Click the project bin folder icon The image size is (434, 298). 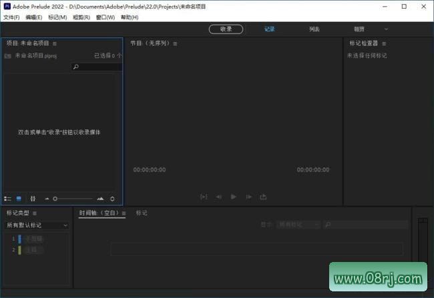pyautogui.click(x=8, y=56)
